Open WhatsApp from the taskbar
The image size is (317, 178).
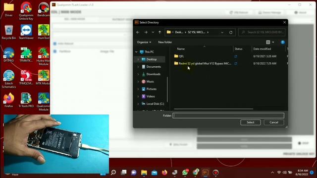point(185,173)
